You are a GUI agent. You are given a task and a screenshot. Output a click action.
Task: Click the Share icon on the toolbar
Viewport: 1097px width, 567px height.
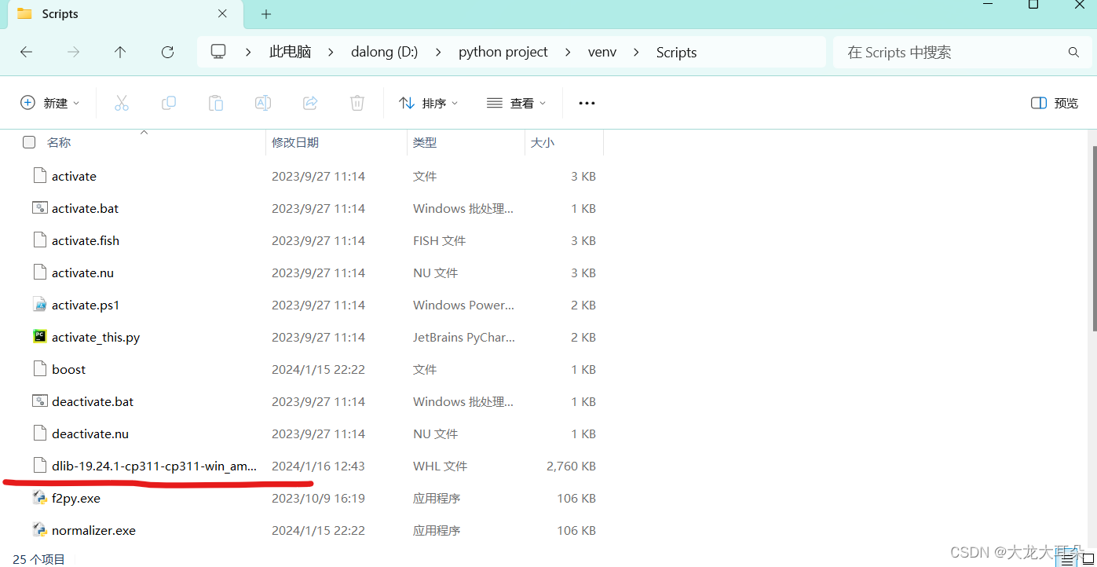tap(309, 102)
